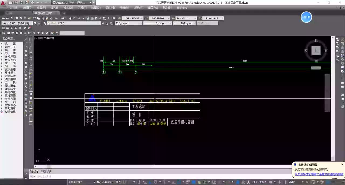Click the camera icon beside the toolbar input box

(52, 33)
